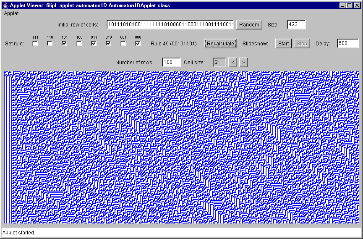The height and width of the screenshot is (239, 363).
Task: Enable the 001 rule checkbox
Action: pyautogui.click(x=123, y=43)
